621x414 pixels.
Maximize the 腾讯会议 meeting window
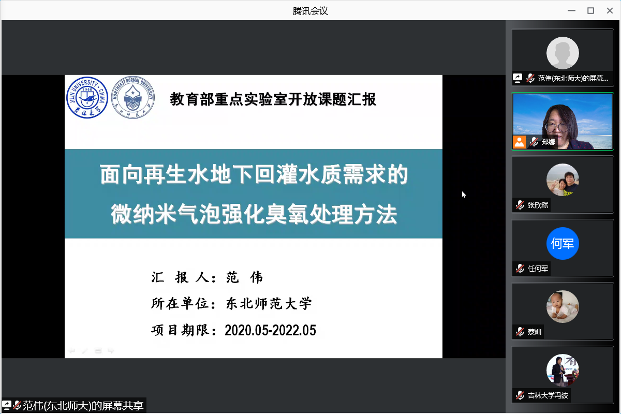[x=590, y=11]
